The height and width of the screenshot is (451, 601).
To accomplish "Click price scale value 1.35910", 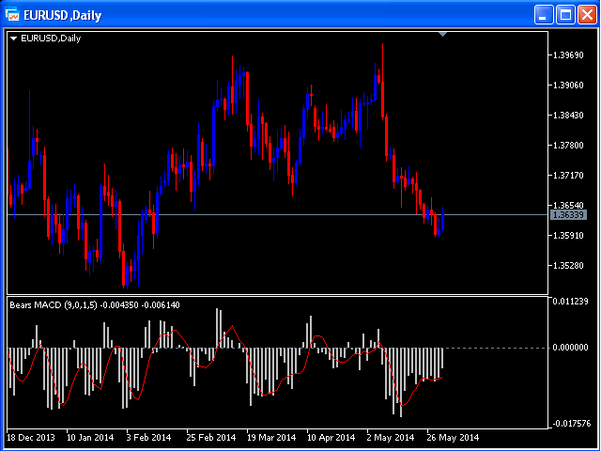I will (568, 236).
